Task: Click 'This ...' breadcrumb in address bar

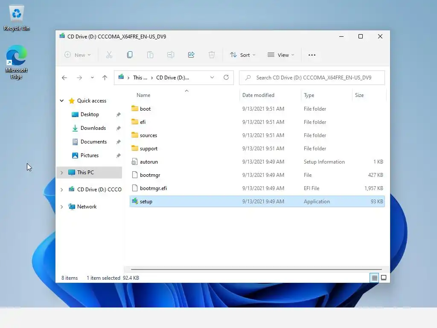Action: [140, 78]
